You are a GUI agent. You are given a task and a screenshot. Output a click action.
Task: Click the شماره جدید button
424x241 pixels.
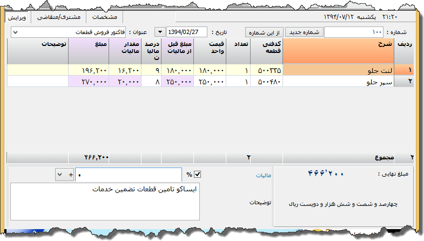click(303, 32)
